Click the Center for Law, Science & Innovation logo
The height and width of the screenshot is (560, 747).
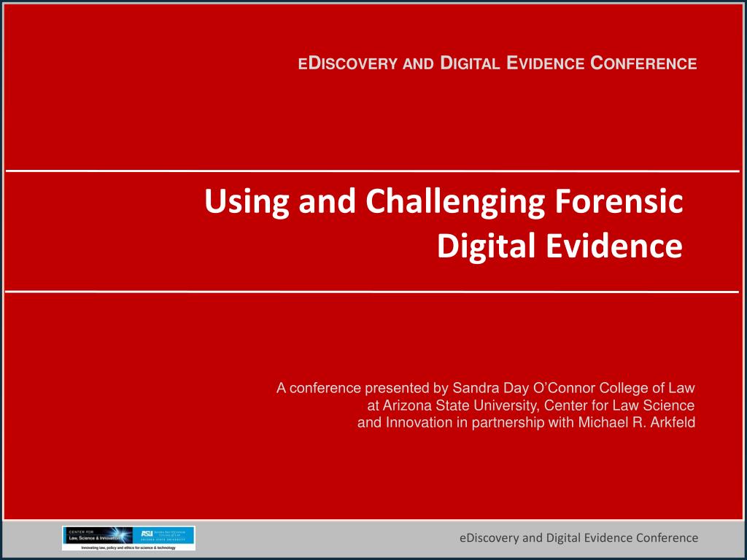tap(98, 535)
